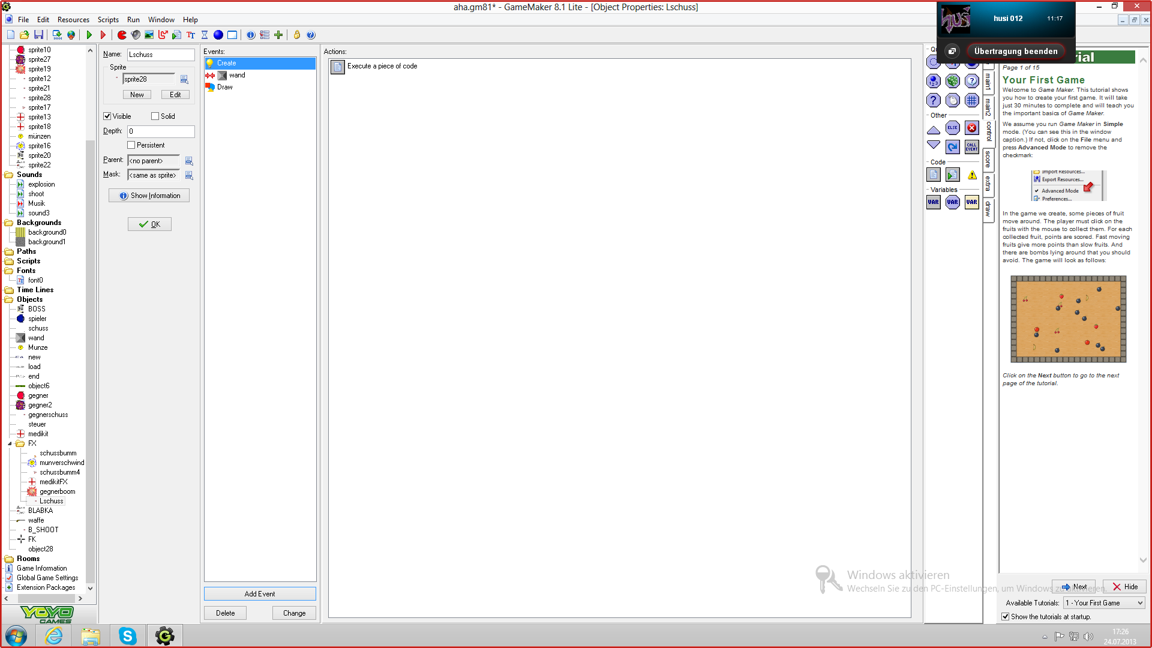
Task: Open the Resources menu
Action: click(73, 20)
